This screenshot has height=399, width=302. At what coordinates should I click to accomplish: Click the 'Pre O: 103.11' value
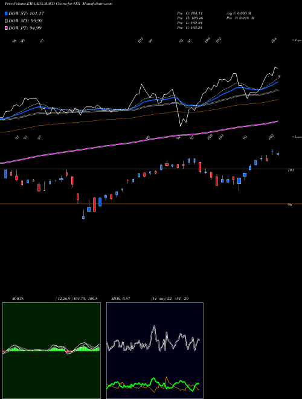pos(190,13)
